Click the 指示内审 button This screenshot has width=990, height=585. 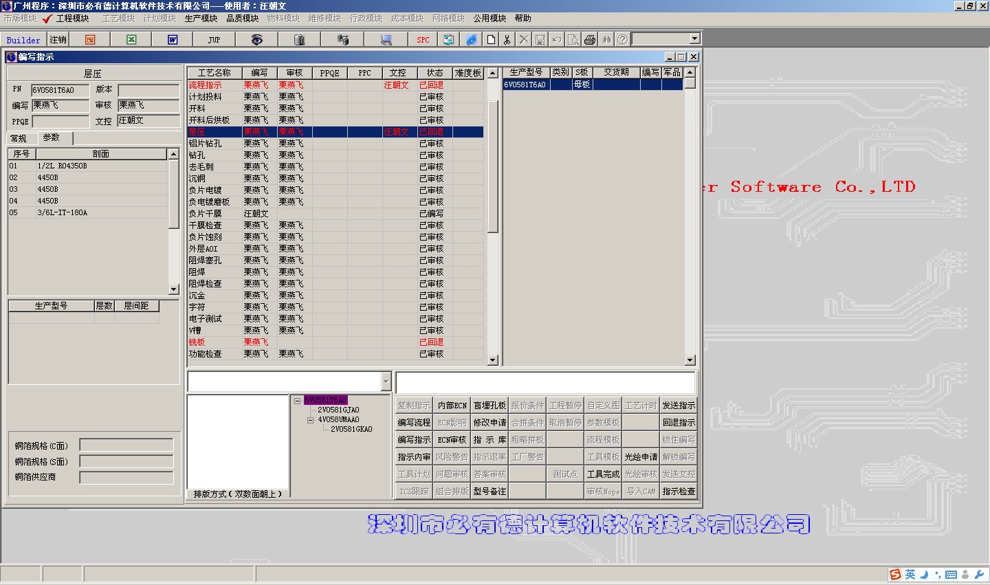coord(414,457)
